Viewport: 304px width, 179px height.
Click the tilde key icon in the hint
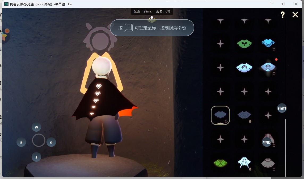pos(129,28)
